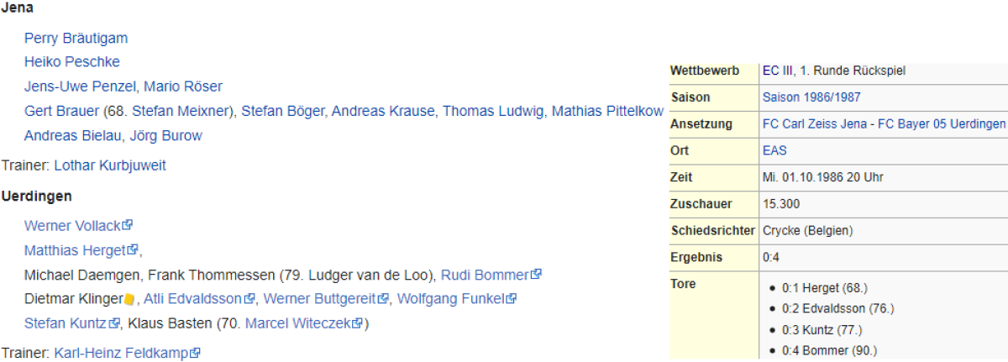Viewport: 1008px width, 362px height.
Task: Follow the Saison 1986/1987 link
Action: click(811, 97)
